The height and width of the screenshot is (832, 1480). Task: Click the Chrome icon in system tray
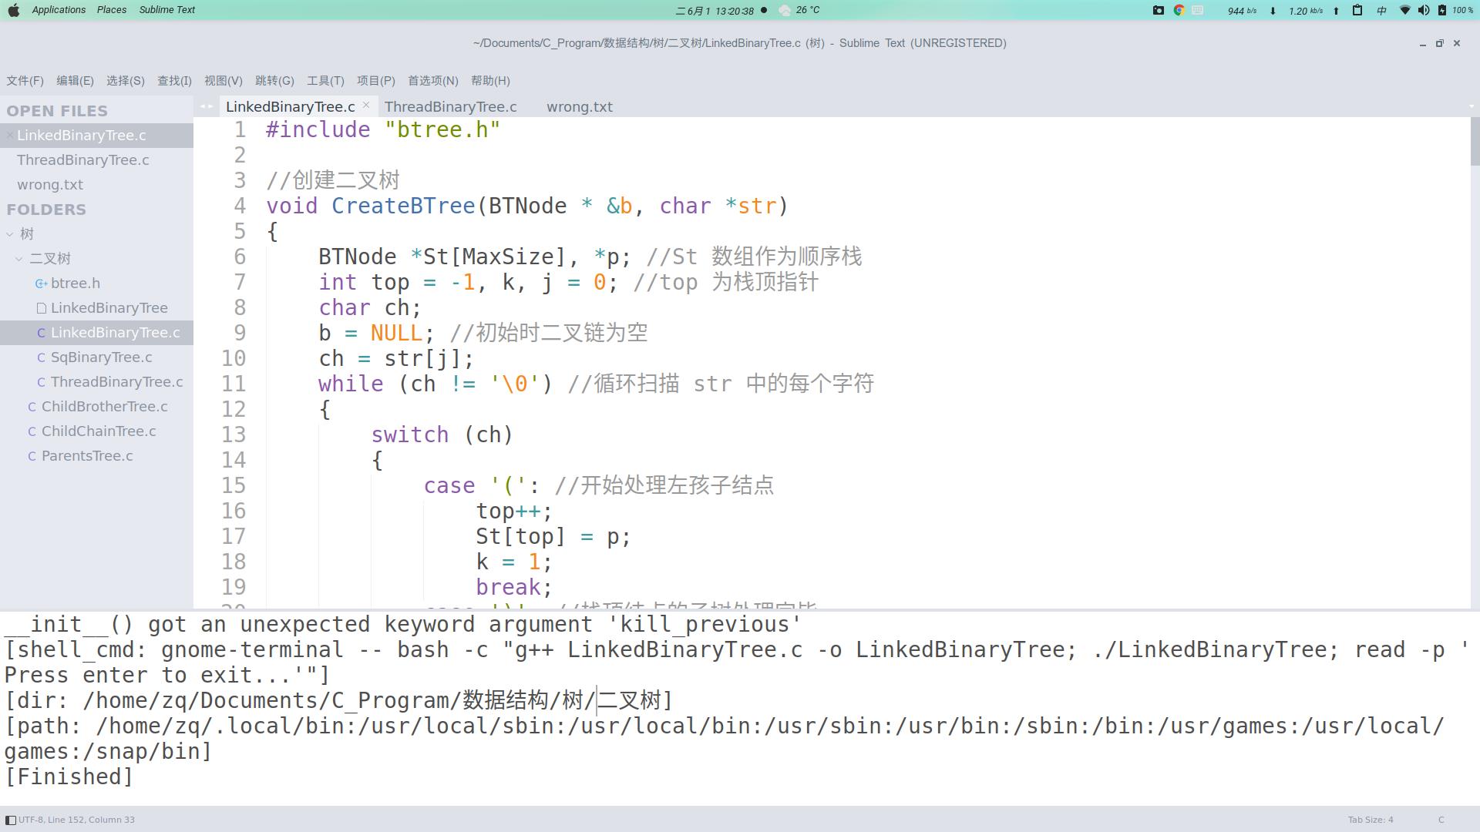(x=1179, y=10)
